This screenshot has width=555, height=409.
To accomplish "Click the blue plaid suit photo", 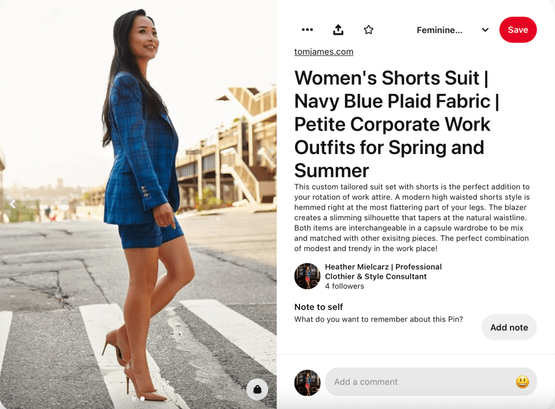I will click(138, 190).
